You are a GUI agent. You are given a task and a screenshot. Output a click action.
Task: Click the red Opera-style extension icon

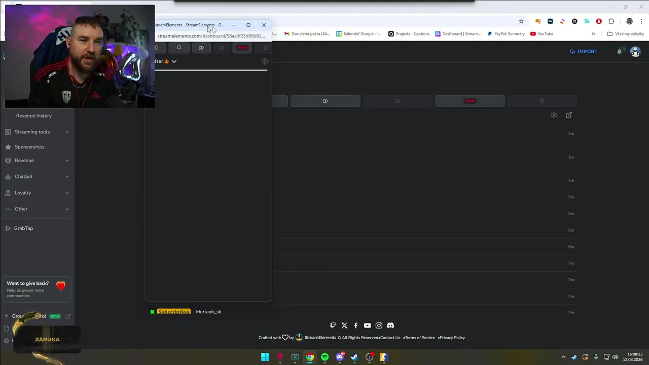tap(599, 21)
